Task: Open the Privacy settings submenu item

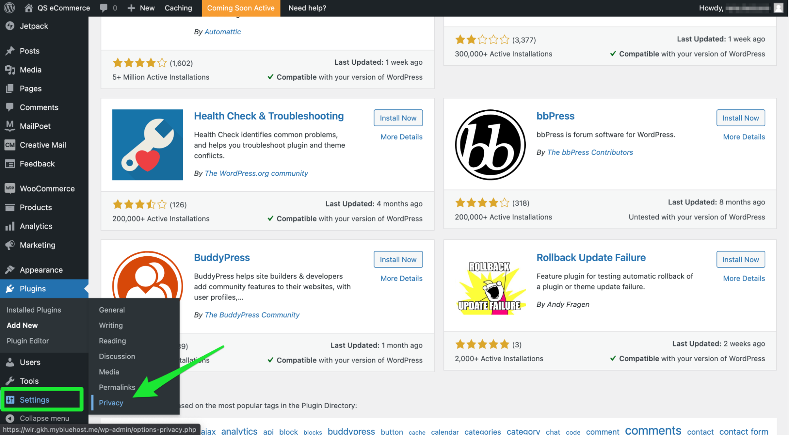Action: tap(111, 403)
